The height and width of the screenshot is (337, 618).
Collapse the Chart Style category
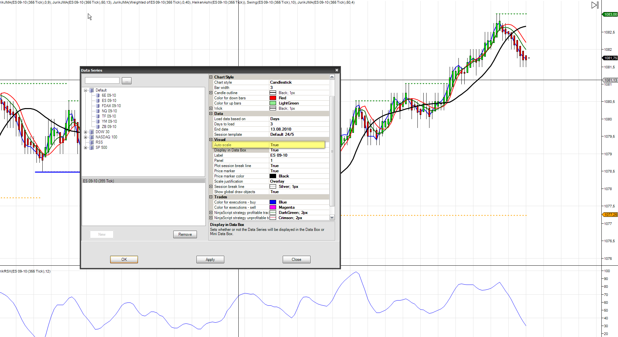[x=211, y=77]
